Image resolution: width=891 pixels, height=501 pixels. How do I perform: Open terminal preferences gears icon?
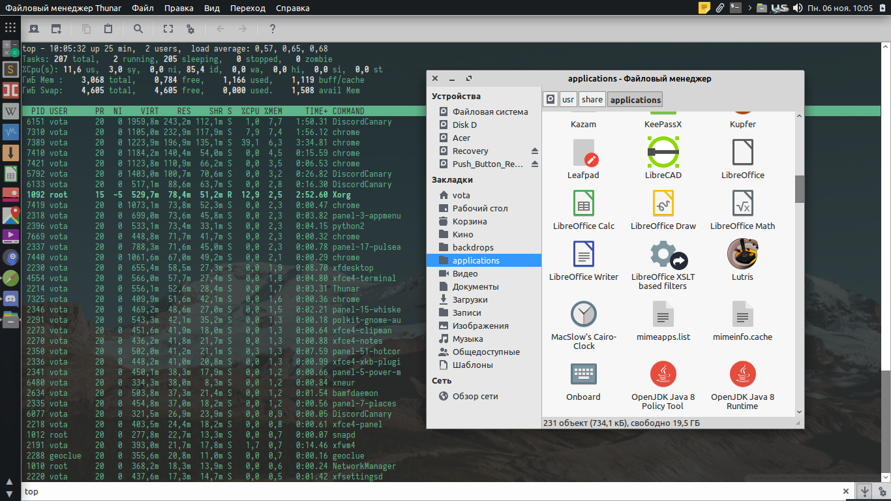(190, 29)
